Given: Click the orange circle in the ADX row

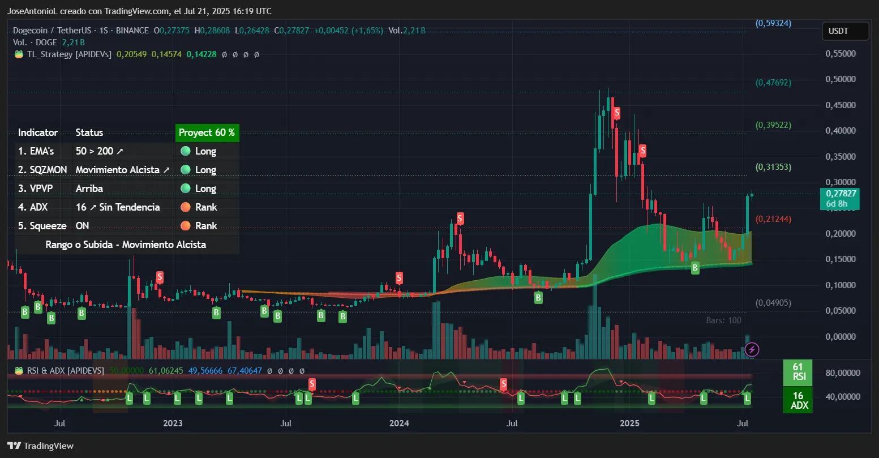Looking at the screenshot, I should (185, 207).
